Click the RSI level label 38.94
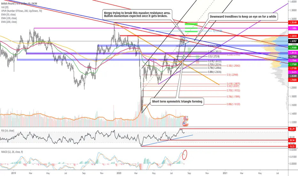Screen dimensions: 298x176 pos(292,140)
